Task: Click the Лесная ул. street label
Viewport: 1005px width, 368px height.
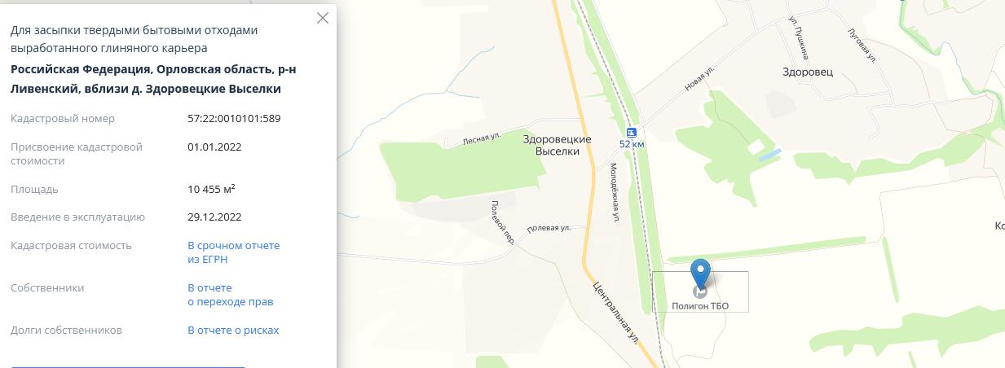Action: 480,138
